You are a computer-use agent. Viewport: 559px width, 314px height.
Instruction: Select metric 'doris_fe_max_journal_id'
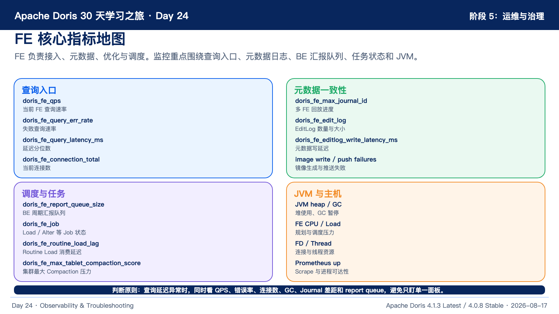point(331,101)
